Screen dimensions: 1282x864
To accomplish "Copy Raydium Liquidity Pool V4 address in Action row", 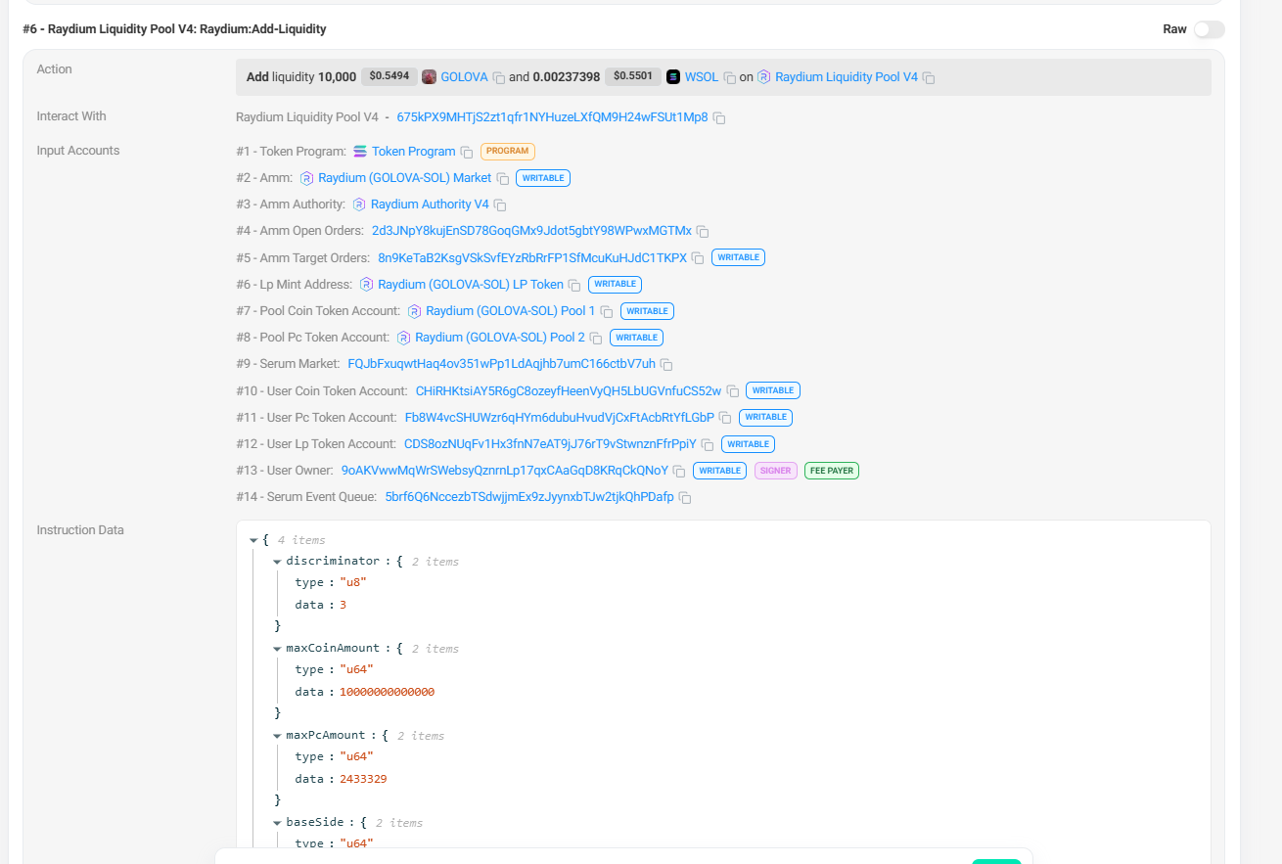I will 929,77.
